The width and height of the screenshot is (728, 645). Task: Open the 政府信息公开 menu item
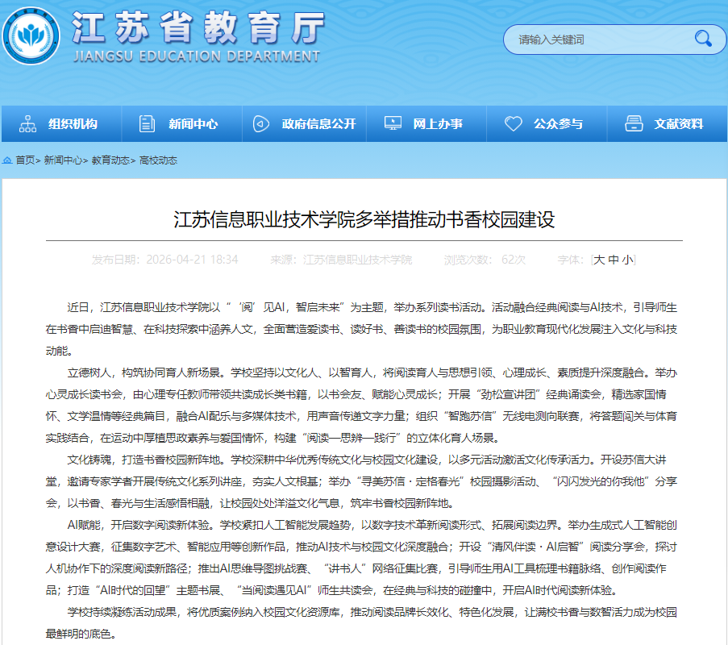(x=318, y=123)
